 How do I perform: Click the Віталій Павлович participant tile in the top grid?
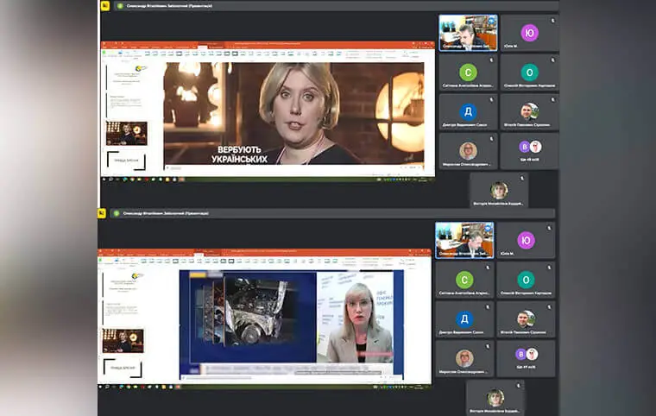[529, 111]
